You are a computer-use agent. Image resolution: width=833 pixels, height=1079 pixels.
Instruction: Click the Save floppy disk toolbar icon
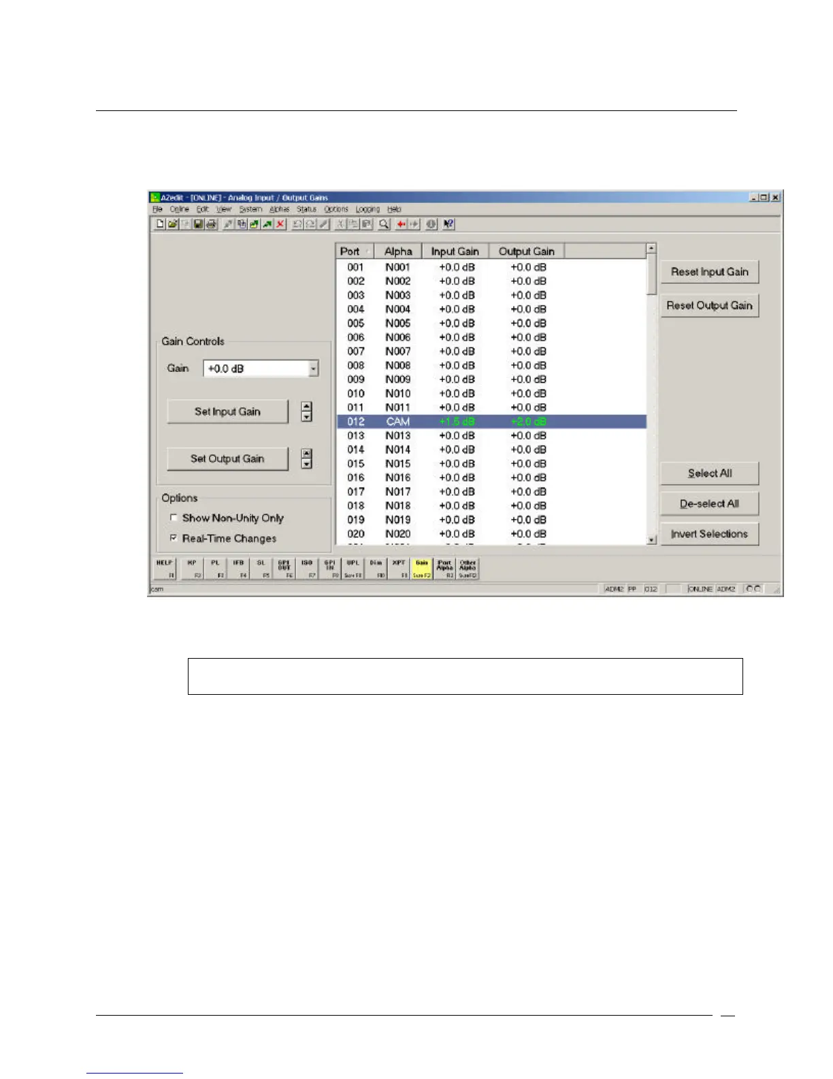coord(198,224)
